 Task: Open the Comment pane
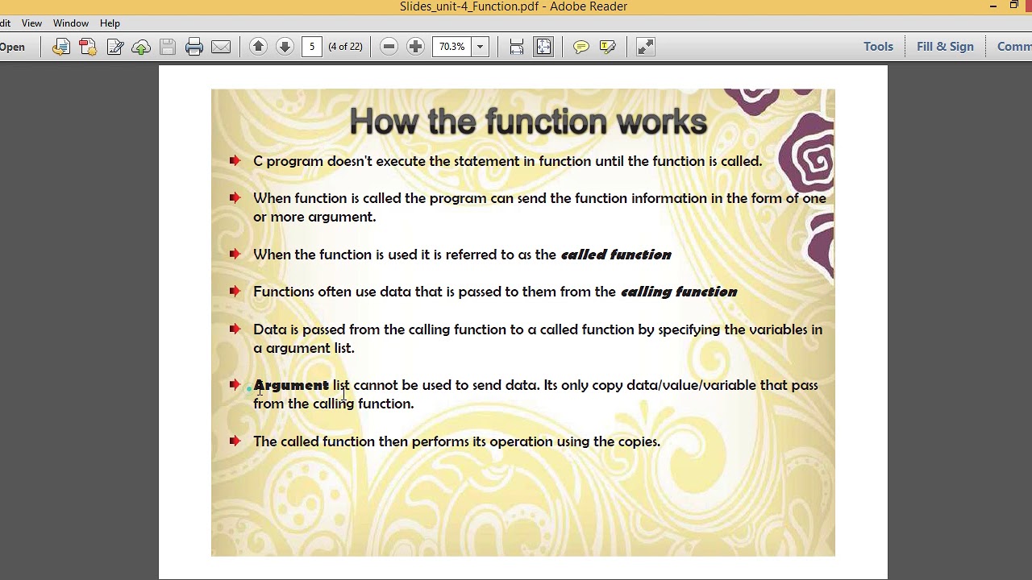pyautogui.click(x=1014, y=47)
